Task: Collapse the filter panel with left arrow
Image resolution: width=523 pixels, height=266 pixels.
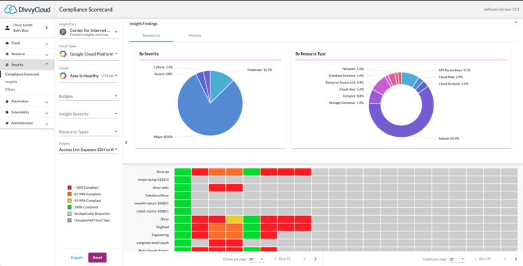Action: click(x=126, y=143)
